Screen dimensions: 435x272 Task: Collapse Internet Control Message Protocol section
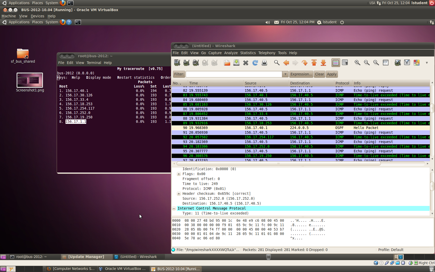click(174, 209)
